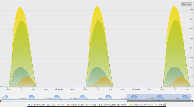194x107 pixels.
Task: Click the orange legend marker dot
Action: [68, 105]
